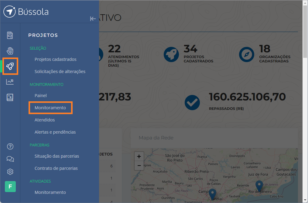Open Painel under Monitoramento section
The height and width of the screenshot is (203, 308).
(x=41, y=96)
